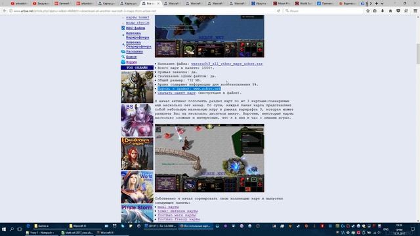Open Windows taskbar search magnifier

click(12, 229)
